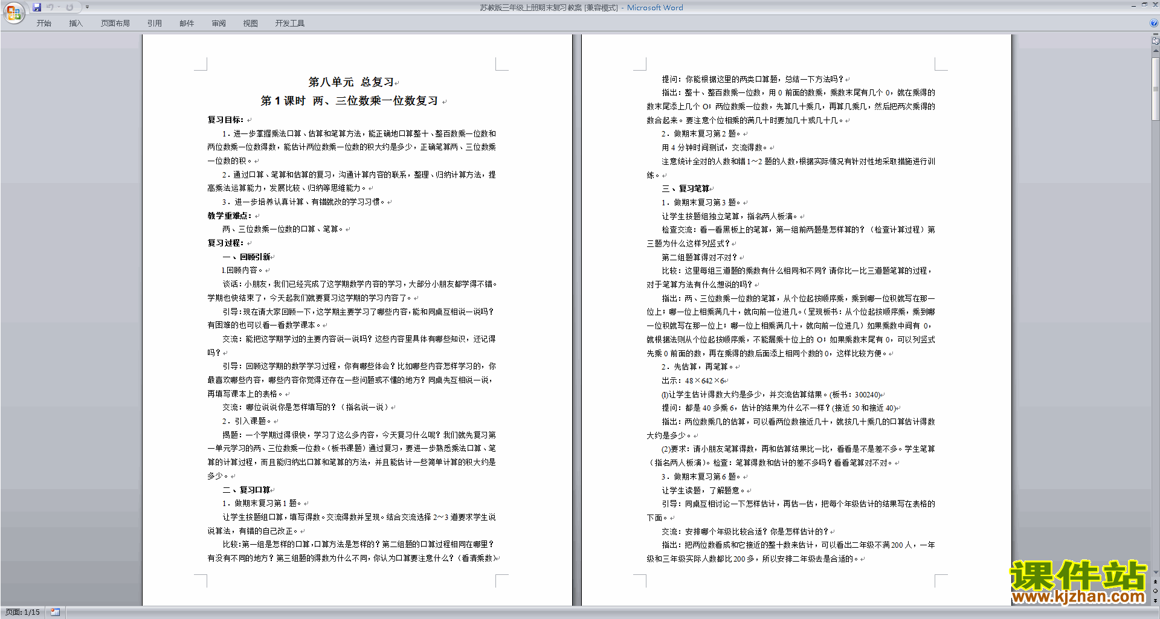The height and width of the screenshot is (619, 1160).
Task: Click the scrollbar down arrow
Action: [1155, 572]
